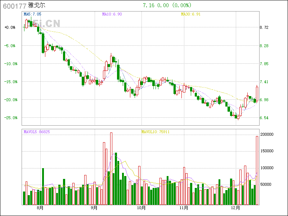The height and width of the screenshot is (216, 288).
Task: Toggle the MA10:6.90 moving average label
Action: click(112, 14)
